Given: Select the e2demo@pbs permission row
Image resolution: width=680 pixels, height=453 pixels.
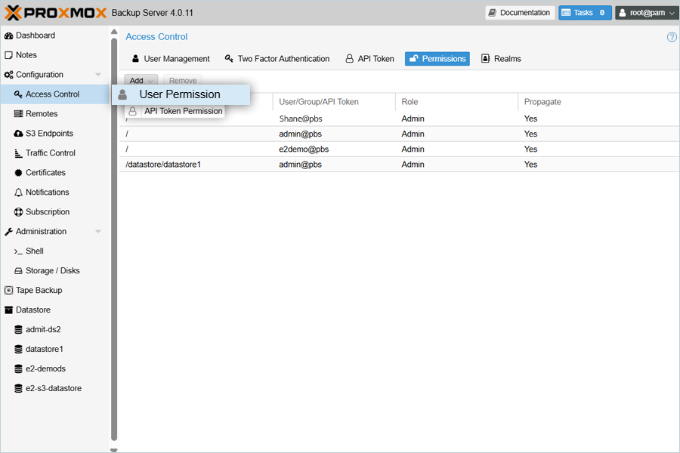Looking at the screenshot, I should (x=303, y=149).
